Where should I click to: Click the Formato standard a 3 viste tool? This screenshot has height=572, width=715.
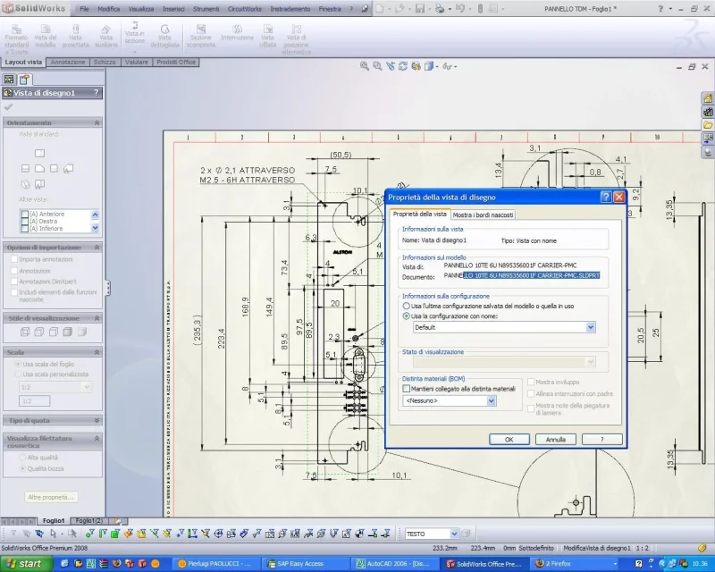click(16, 39)
